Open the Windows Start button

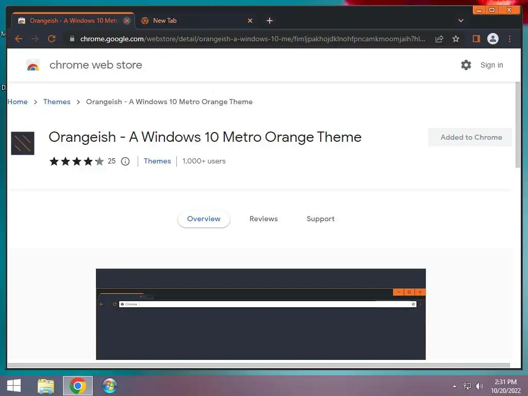click(x=14, y=386)
